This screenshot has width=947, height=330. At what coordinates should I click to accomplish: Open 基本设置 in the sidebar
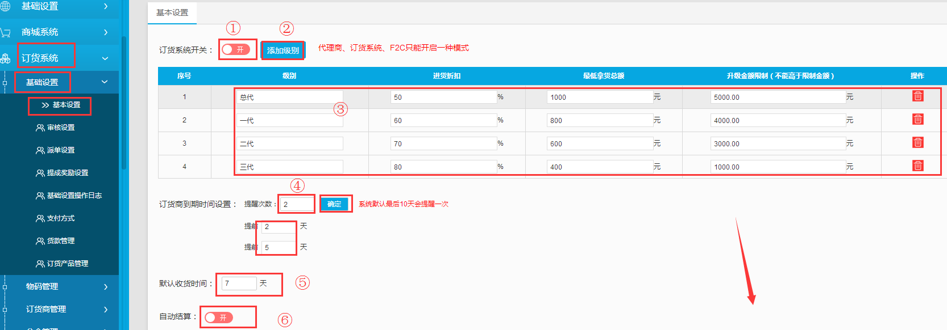point(67,105)
